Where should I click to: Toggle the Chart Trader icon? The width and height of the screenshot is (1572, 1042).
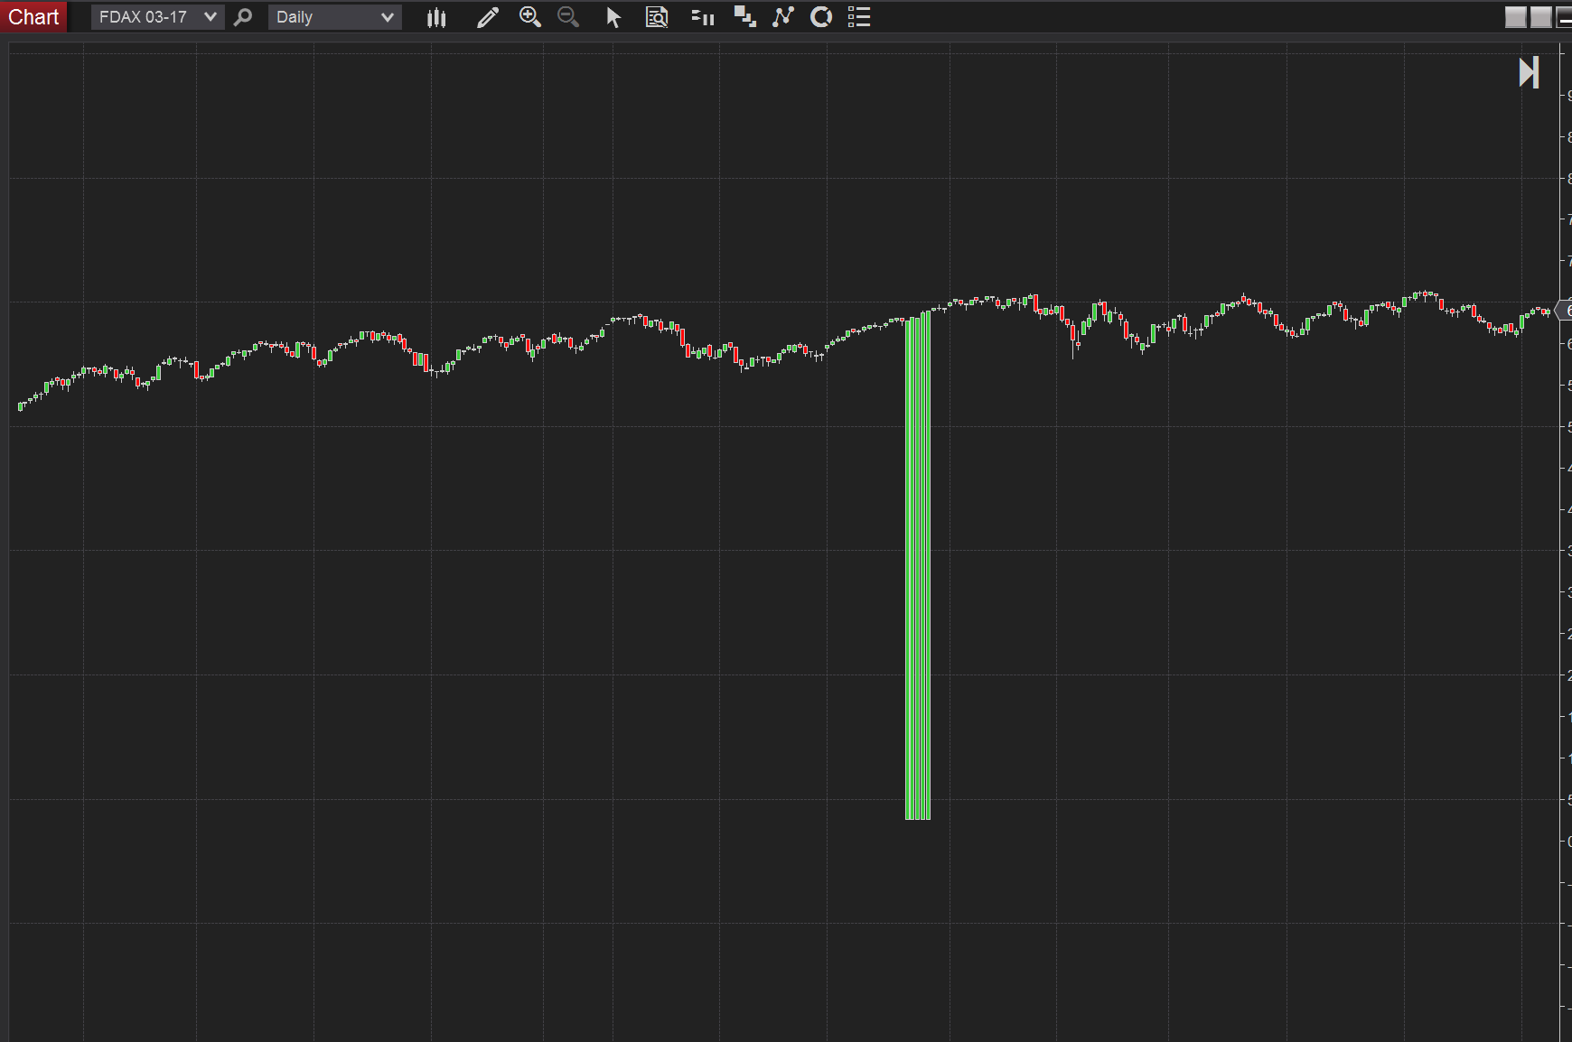[x=702, y=17]
